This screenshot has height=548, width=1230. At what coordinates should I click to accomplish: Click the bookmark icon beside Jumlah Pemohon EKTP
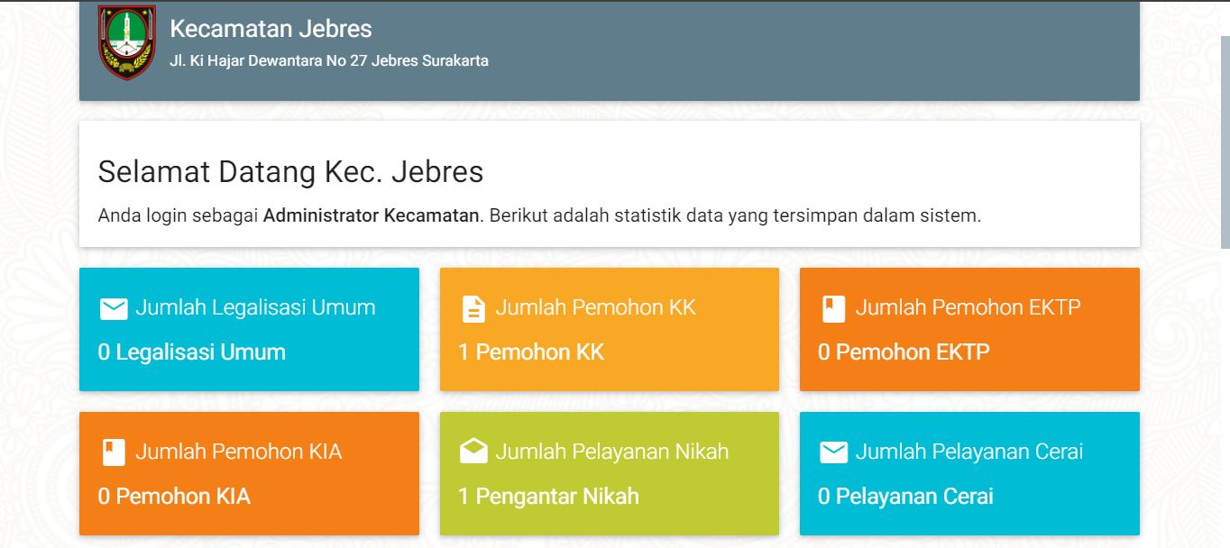pyautogui.click(x=833, y=309)
